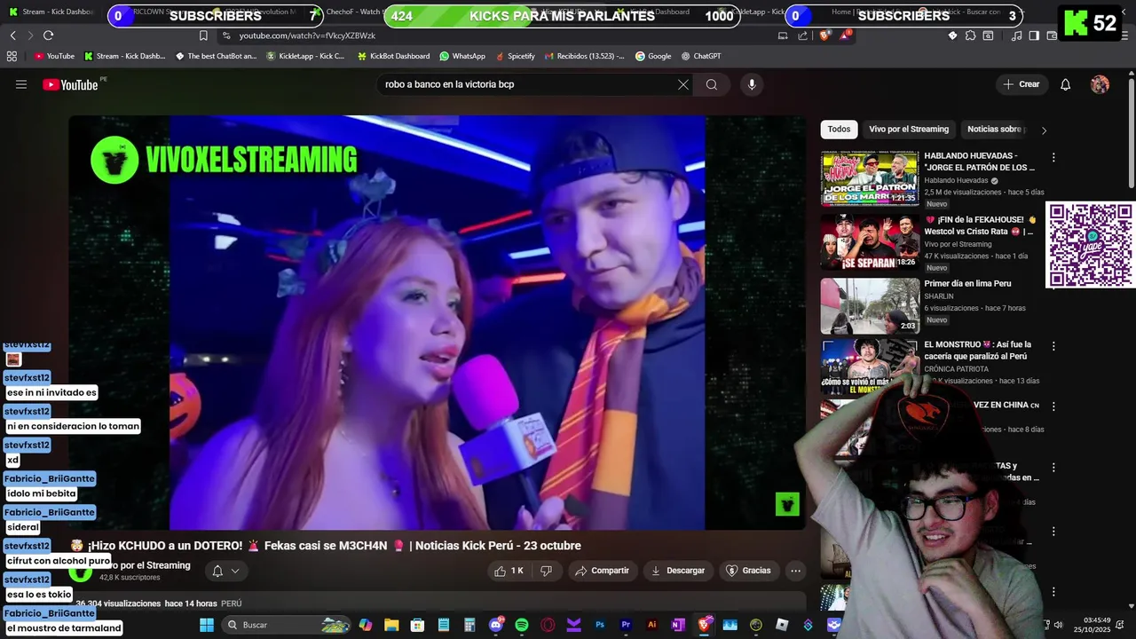Open Discord from the taskbar

496,625
